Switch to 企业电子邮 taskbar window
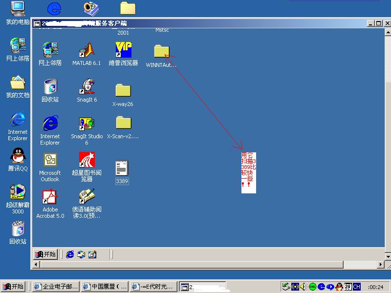This screenshot has width=391, height=293. 55,287
